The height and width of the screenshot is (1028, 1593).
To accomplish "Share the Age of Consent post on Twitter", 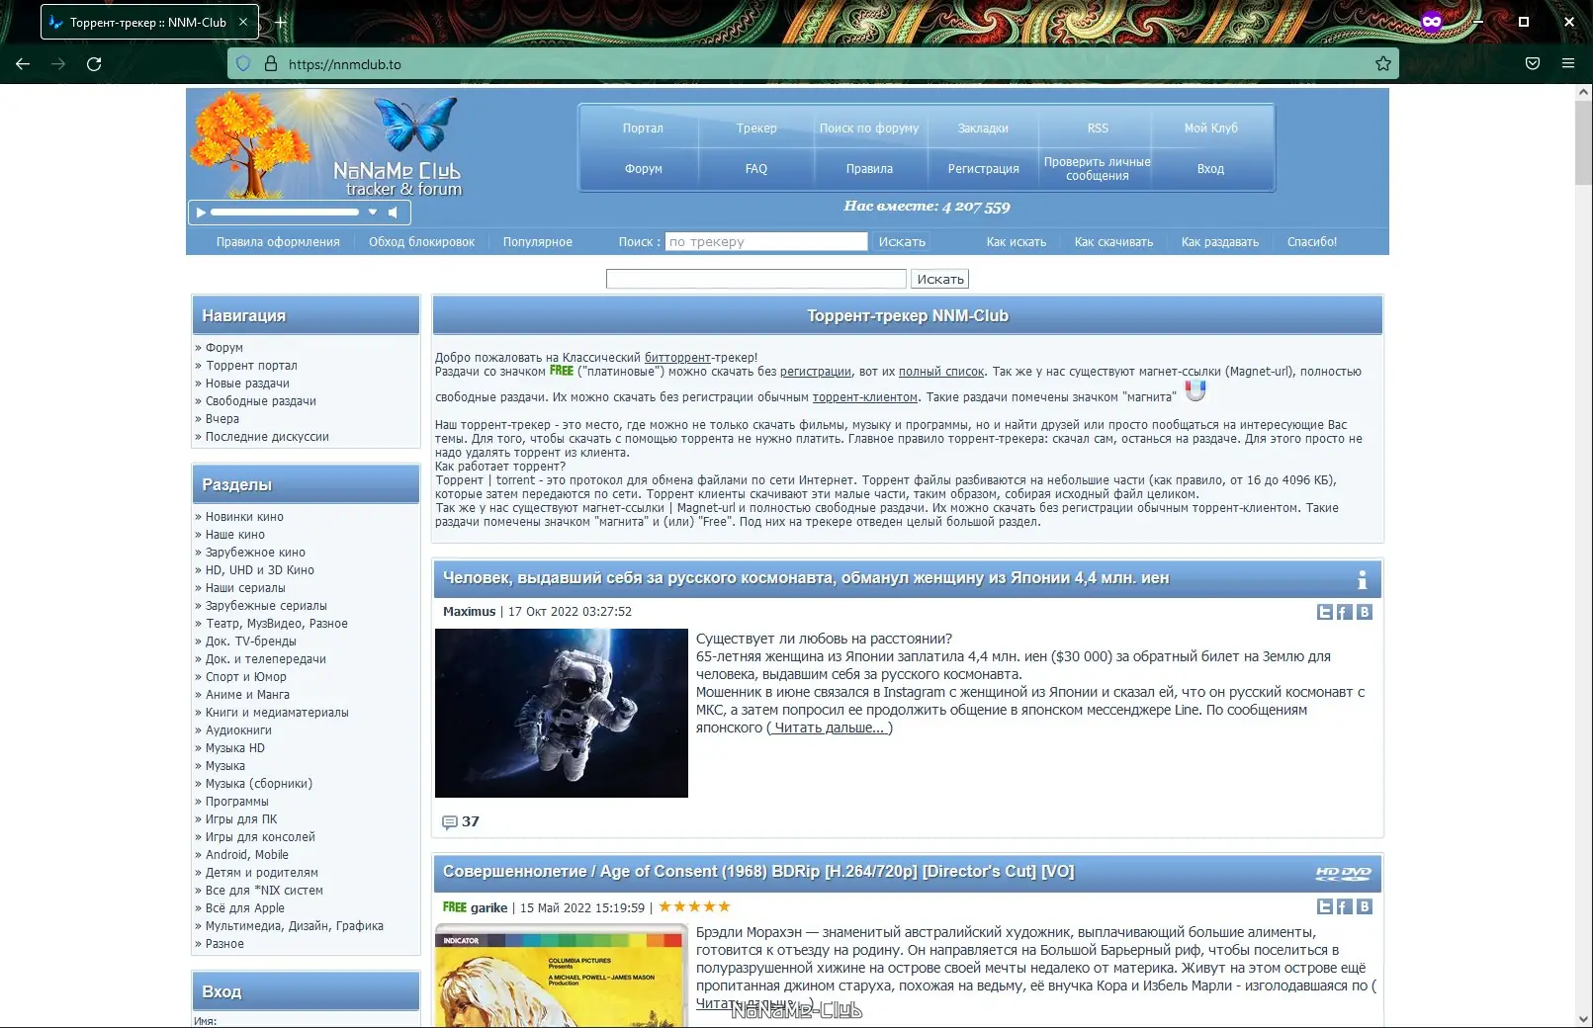I will tap(1325, 906).
